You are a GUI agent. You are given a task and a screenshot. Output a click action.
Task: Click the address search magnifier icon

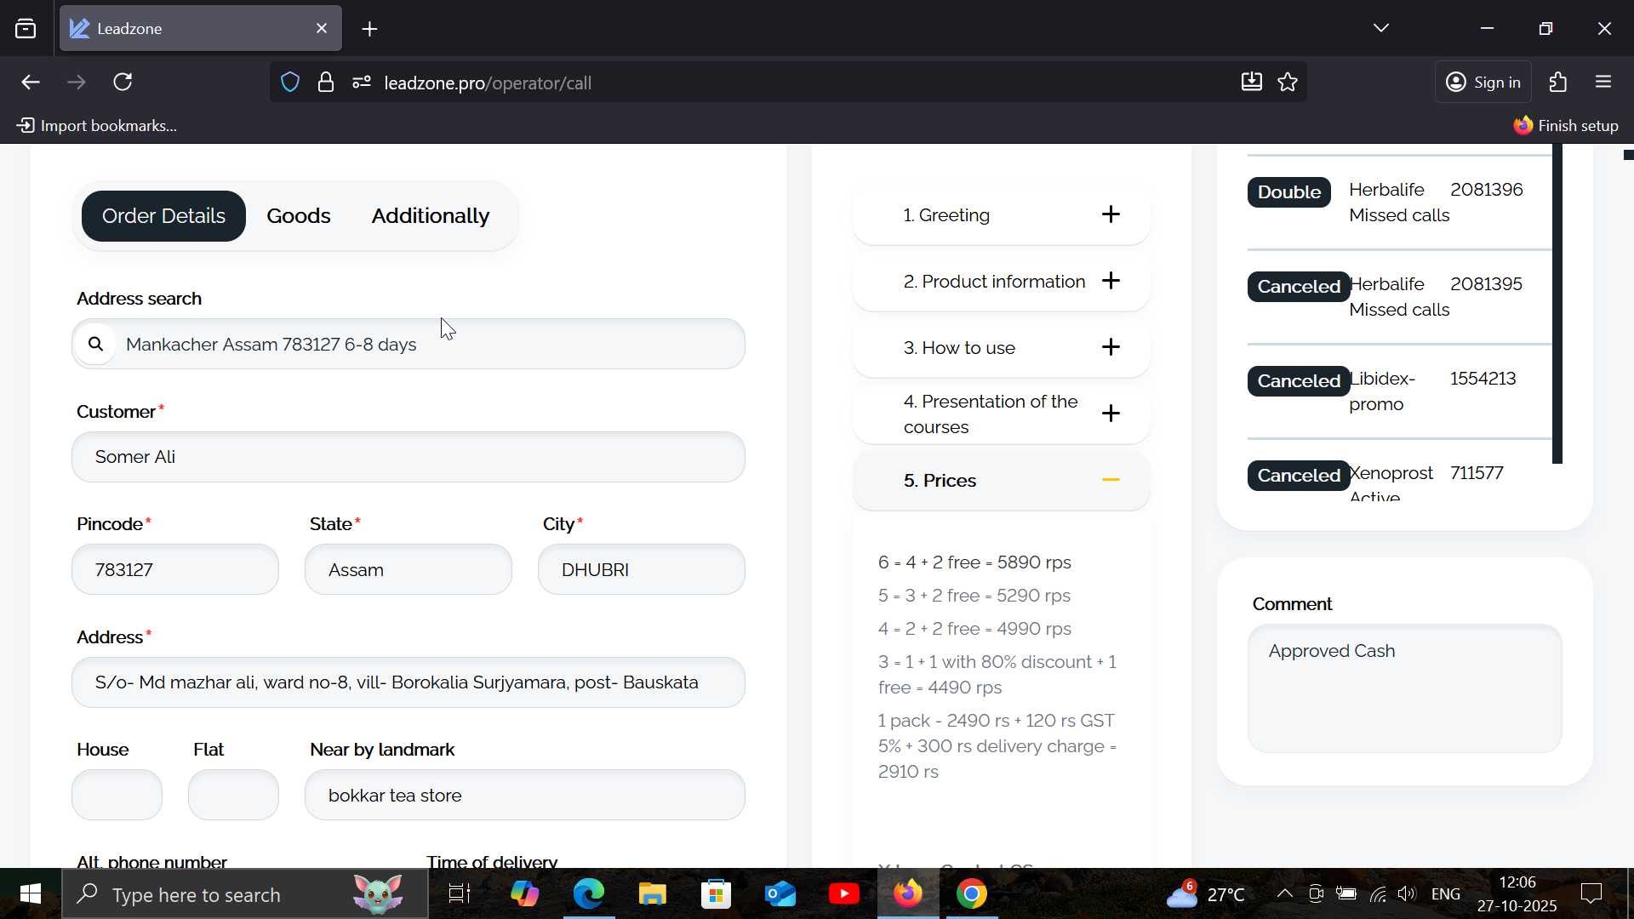coord(95,344)
